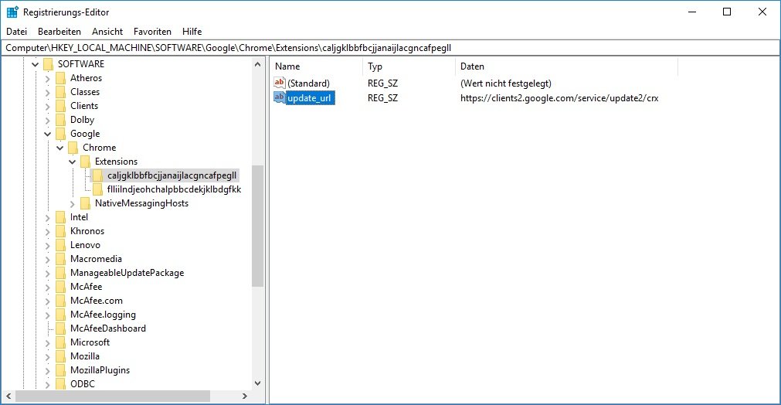Click the Registrierungs-Editor title bar icon
Image resolution: width=781 pixels, height=405 pixels.
(12, 12)
